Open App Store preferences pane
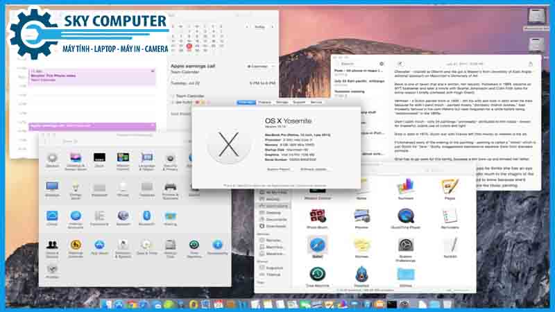The width and height of the screenshot is (555, 312). tap(99, 248)
